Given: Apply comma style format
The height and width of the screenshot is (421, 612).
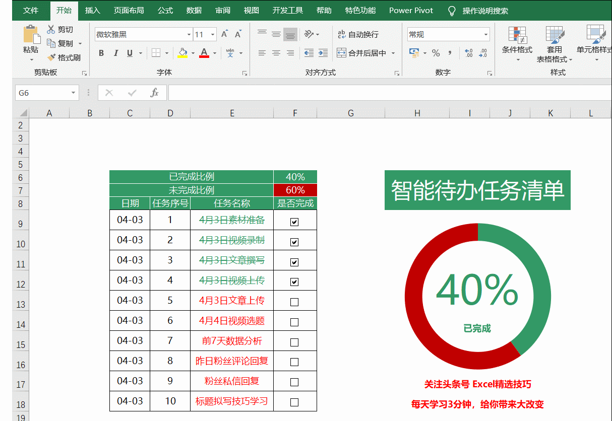Looking at the screenshot, I should pos(450,53).
